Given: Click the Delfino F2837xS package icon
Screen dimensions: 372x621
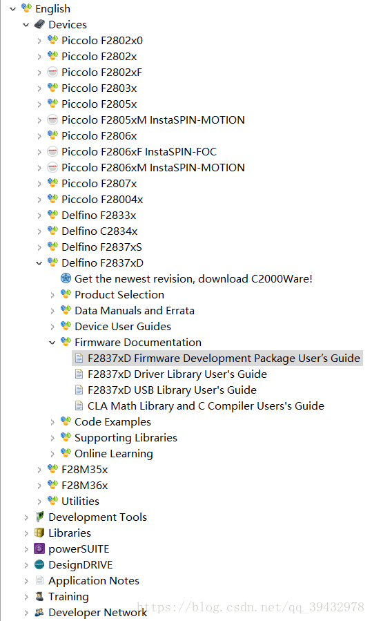Looking at the screenshot, I should (x=52, y=247).
